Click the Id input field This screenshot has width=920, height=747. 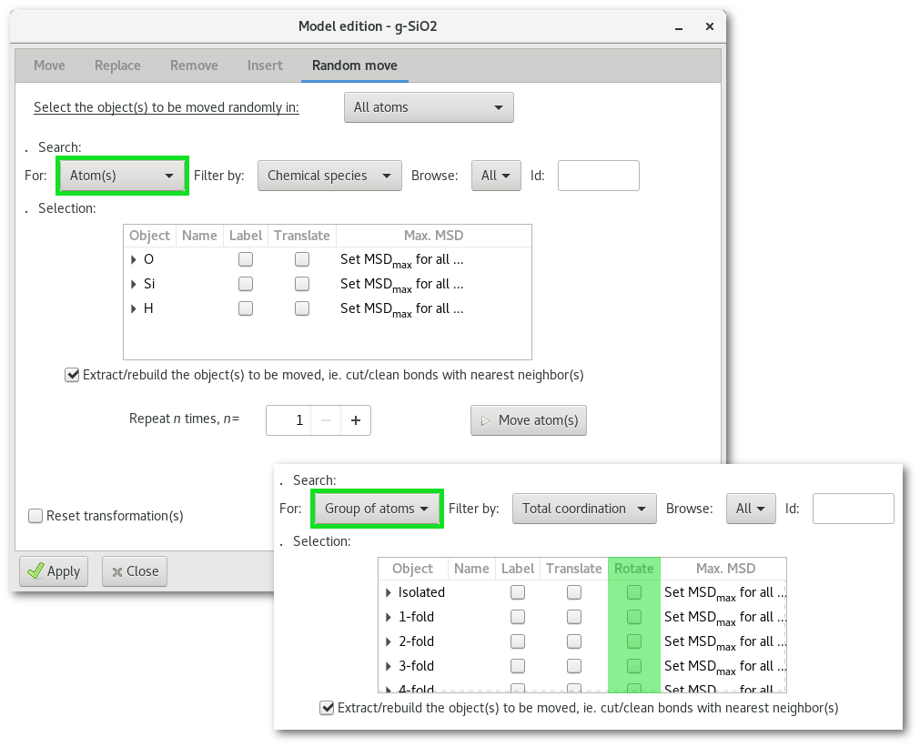598,176
